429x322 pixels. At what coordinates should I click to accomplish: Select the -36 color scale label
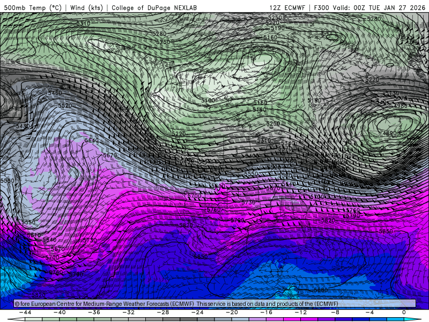pos(94,312)
